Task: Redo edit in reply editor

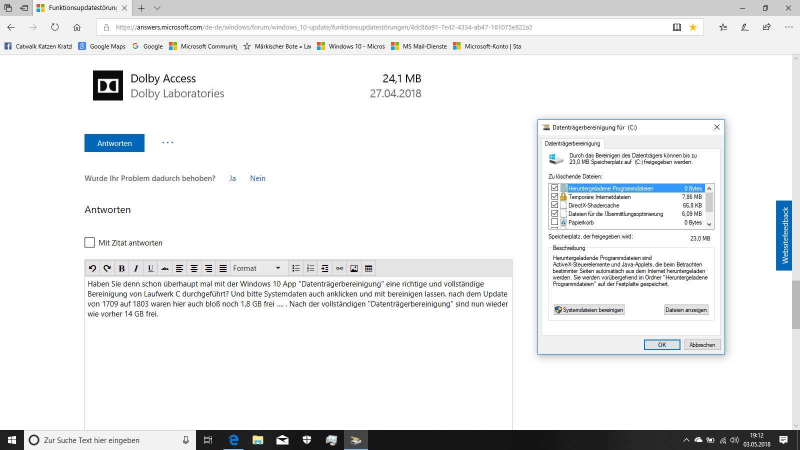Action: pos(107,268)
